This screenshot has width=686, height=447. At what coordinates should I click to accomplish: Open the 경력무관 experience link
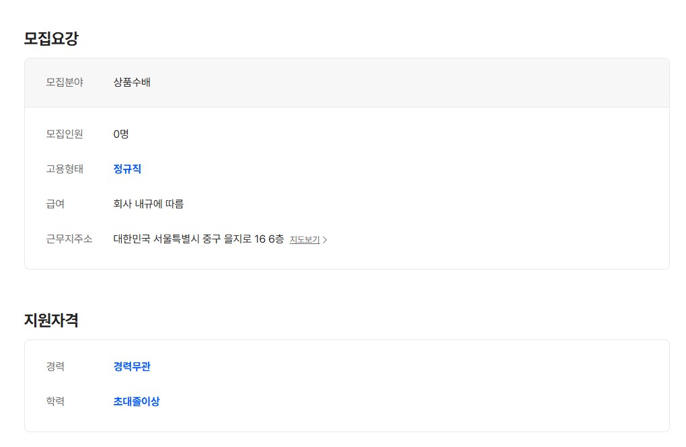click(x=132, y=366)
